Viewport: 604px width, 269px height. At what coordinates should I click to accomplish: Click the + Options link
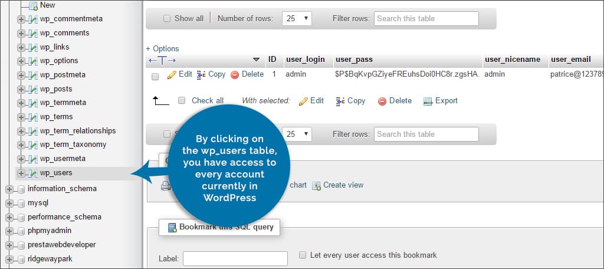[x=162, y=48]
